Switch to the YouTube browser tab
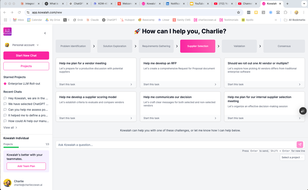The image size is (308, 190). (199, 4)
